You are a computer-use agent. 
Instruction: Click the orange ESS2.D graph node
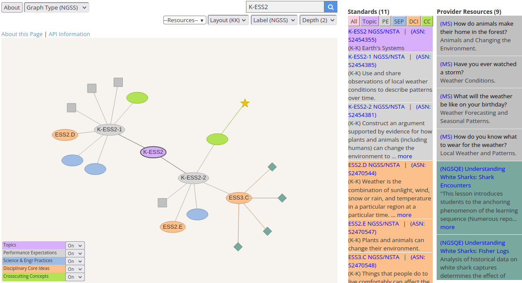pos(65,135)
